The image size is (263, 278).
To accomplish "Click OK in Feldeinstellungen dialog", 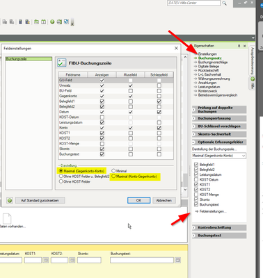I will click(x=138, y=200).
